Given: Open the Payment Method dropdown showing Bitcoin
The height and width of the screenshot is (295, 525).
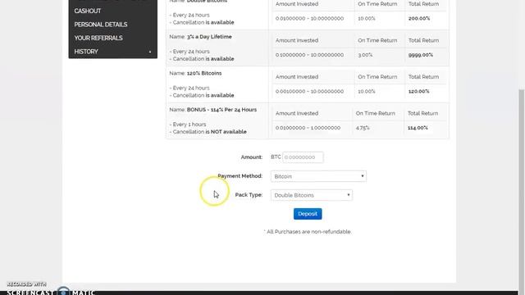Looking at the screenshot, I should pyautogui.click(x=318, y=176).
